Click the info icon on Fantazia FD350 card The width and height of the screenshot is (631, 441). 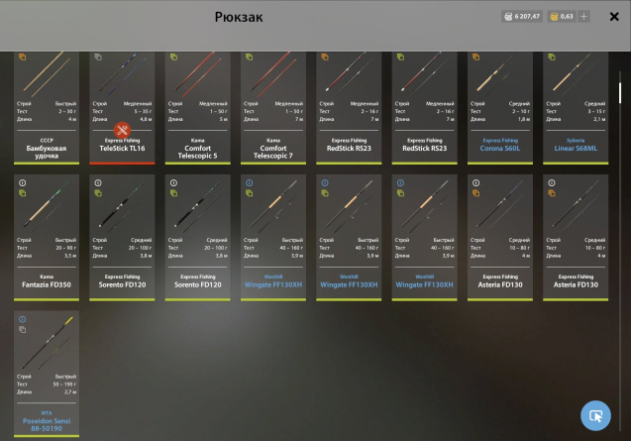pyautogui.click(x=23, y=183)
